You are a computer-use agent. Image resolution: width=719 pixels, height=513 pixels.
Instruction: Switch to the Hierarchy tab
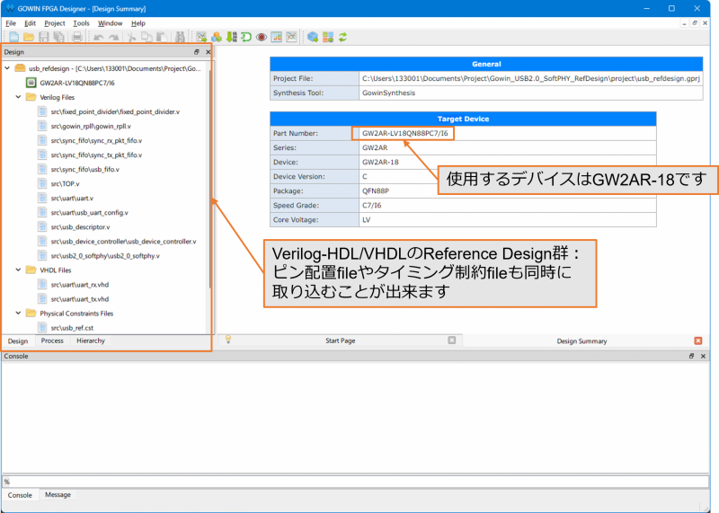[x=91, y=341]
